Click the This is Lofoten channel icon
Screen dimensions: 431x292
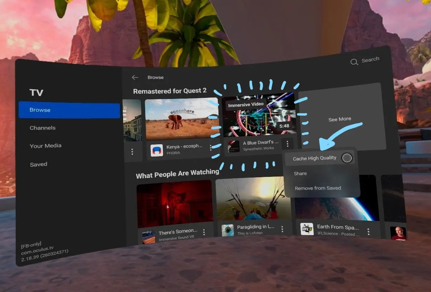(228, 230)
